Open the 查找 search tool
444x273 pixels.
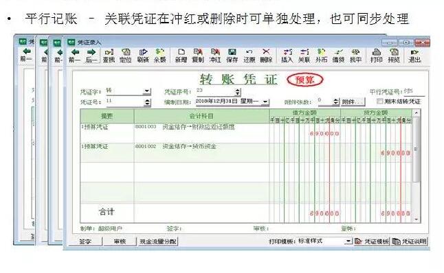pyautogui.click(x=109, y=56)
